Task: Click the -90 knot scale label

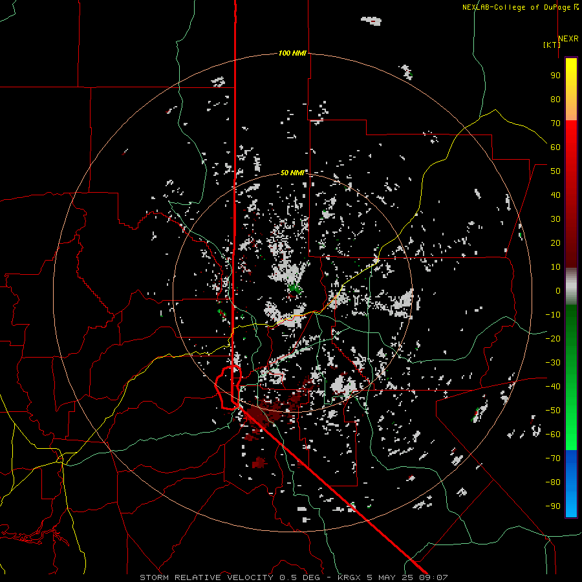Action: tap(553, 506)
